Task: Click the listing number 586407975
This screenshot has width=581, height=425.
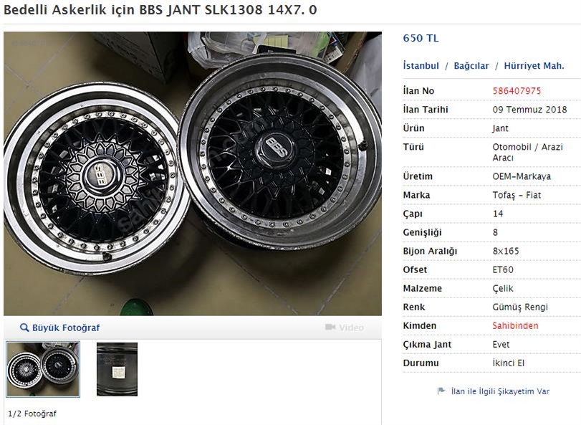Action: [x=517, y=91]
